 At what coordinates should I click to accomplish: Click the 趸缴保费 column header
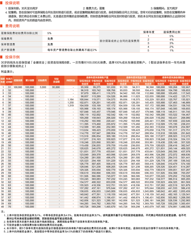point(18,80)
